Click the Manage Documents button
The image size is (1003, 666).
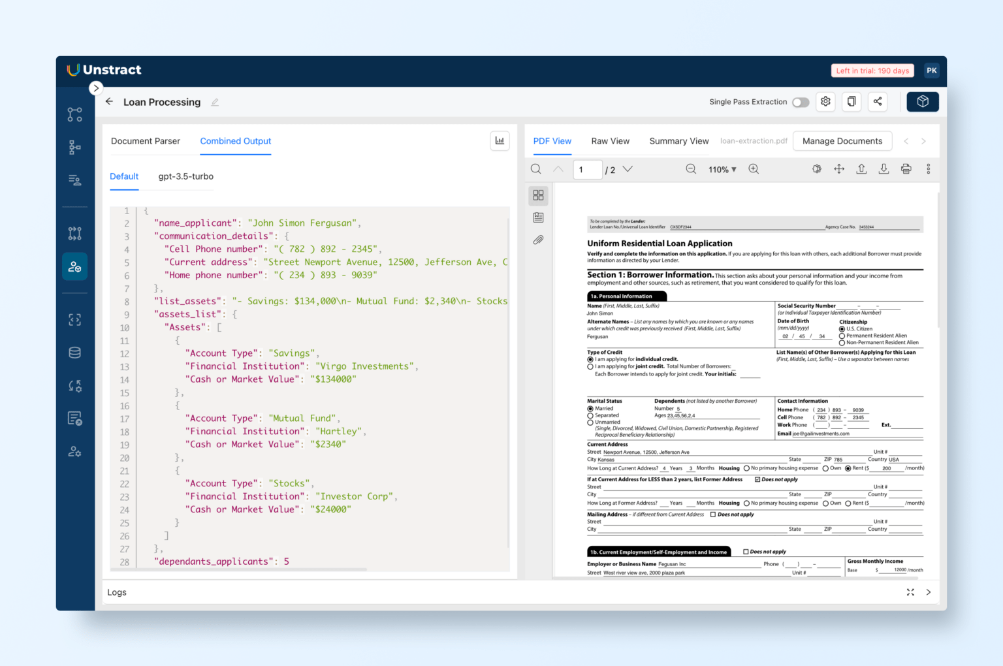point(842,140)
